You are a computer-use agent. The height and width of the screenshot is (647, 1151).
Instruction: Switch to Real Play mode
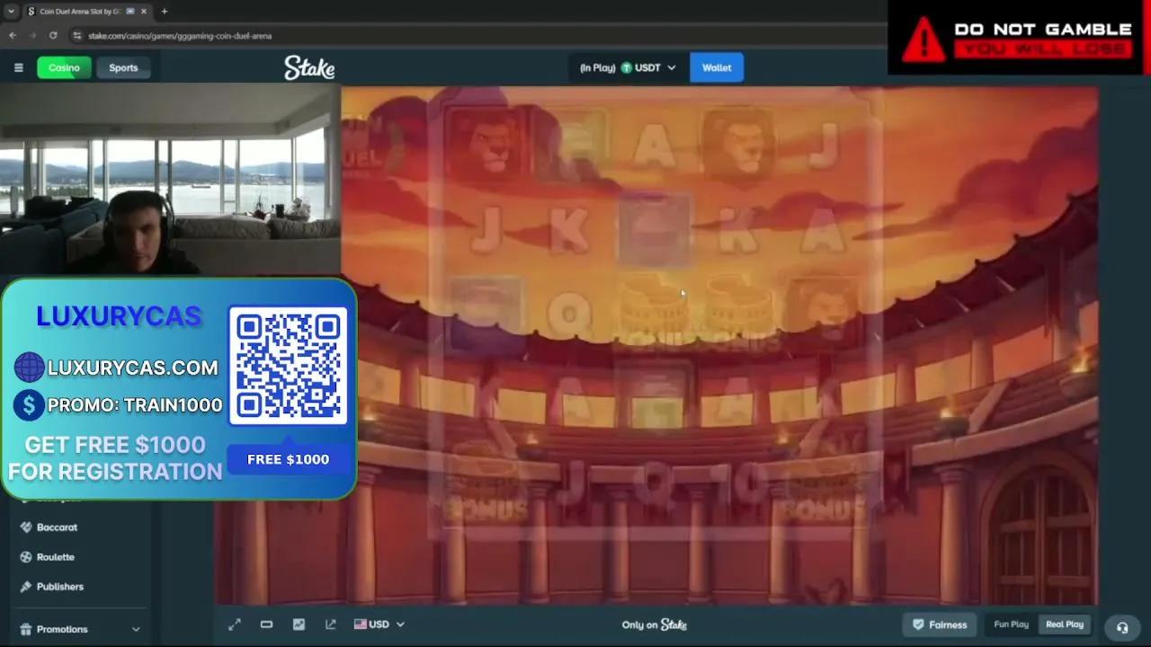pyautogui.click(x=1065, y=625)
